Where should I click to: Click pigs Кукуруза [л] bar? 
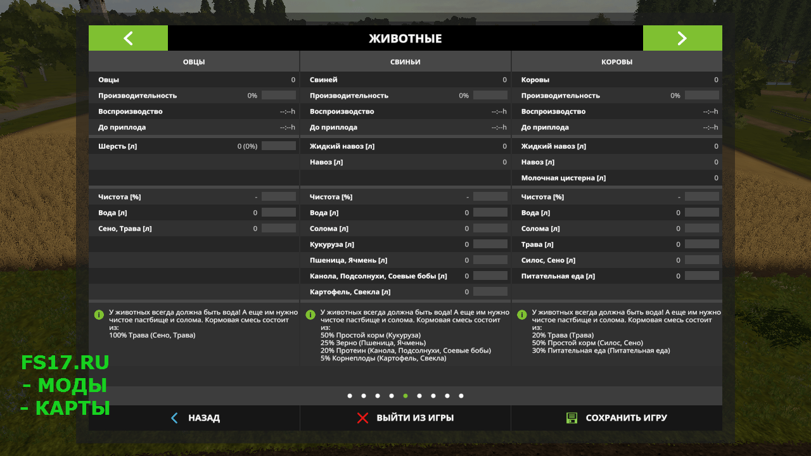click(490, 244)
